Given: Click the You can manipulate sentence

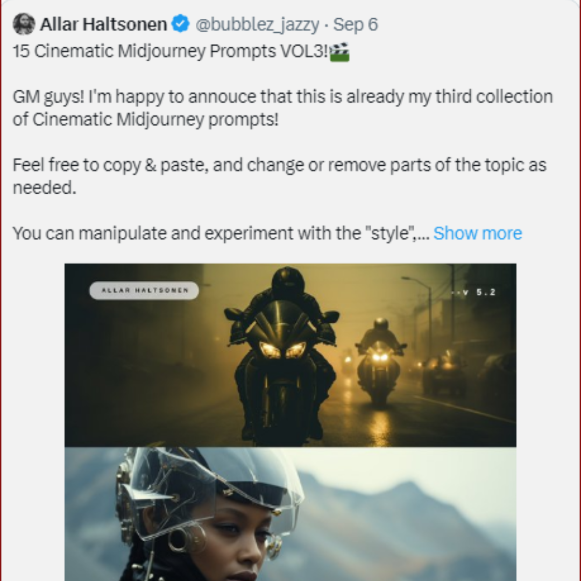Looking at the screenshot, I should 221,233.
